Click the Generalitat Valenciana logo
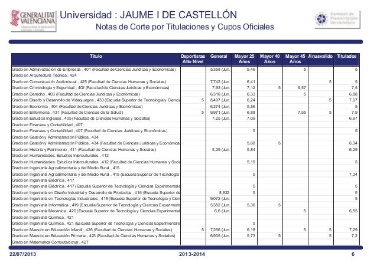The image size is (377, 266). point(33,21)
